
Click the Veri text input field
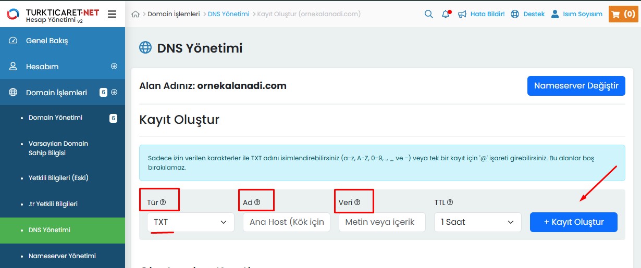point(382,222)
